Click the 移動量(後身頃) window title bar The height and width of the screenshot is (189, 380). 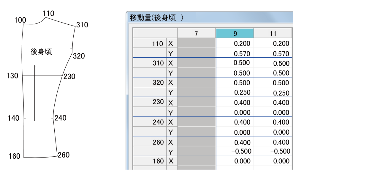click(208, 17)
